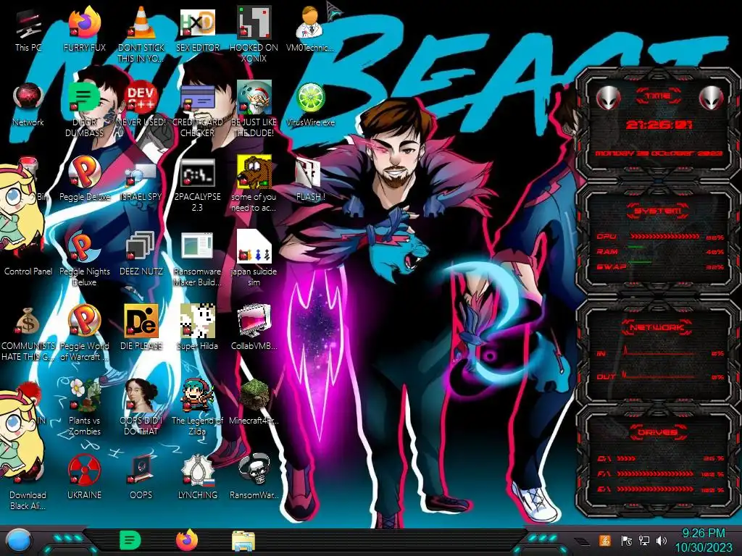Click the 21:26:01 digital clock readout
This screenshot has width=742, height=556.
tap(659, 125)
